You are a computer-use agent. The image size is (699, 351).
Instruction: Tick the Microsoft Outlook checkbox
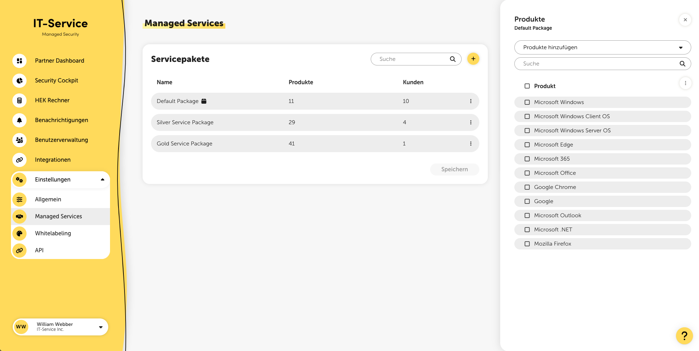tap(527, 215)
